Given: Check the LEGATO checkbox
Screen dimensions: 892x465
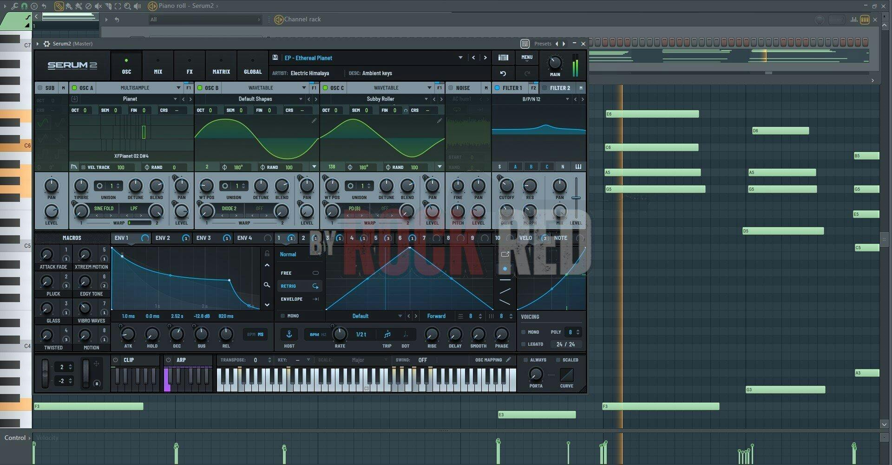Looking at the screenshot, I should (524, 344).
